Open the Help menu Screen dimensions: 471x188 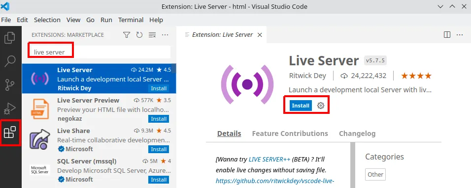coord(156,20)
